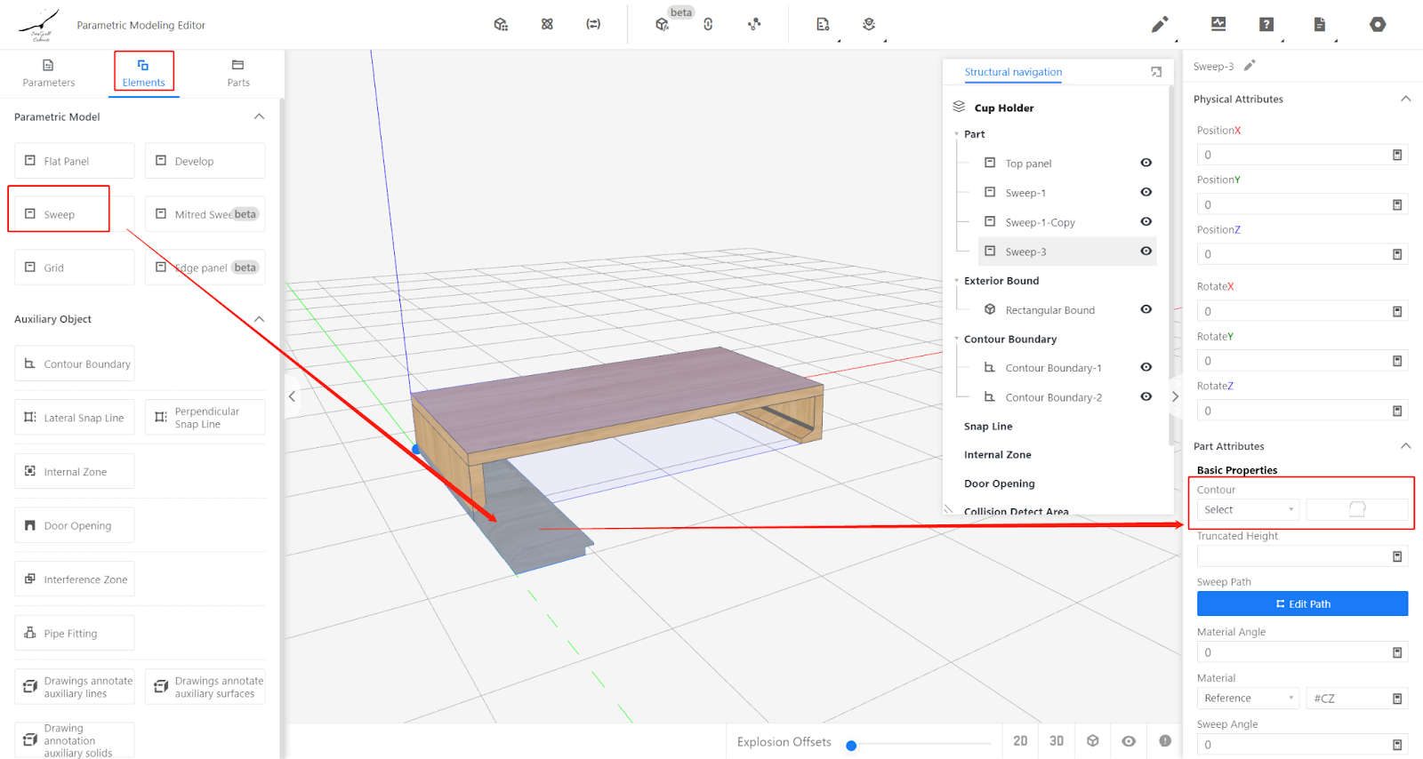Click the pop-out icon in Structural navigation

pyautogui.click(x=1156, y=72)
